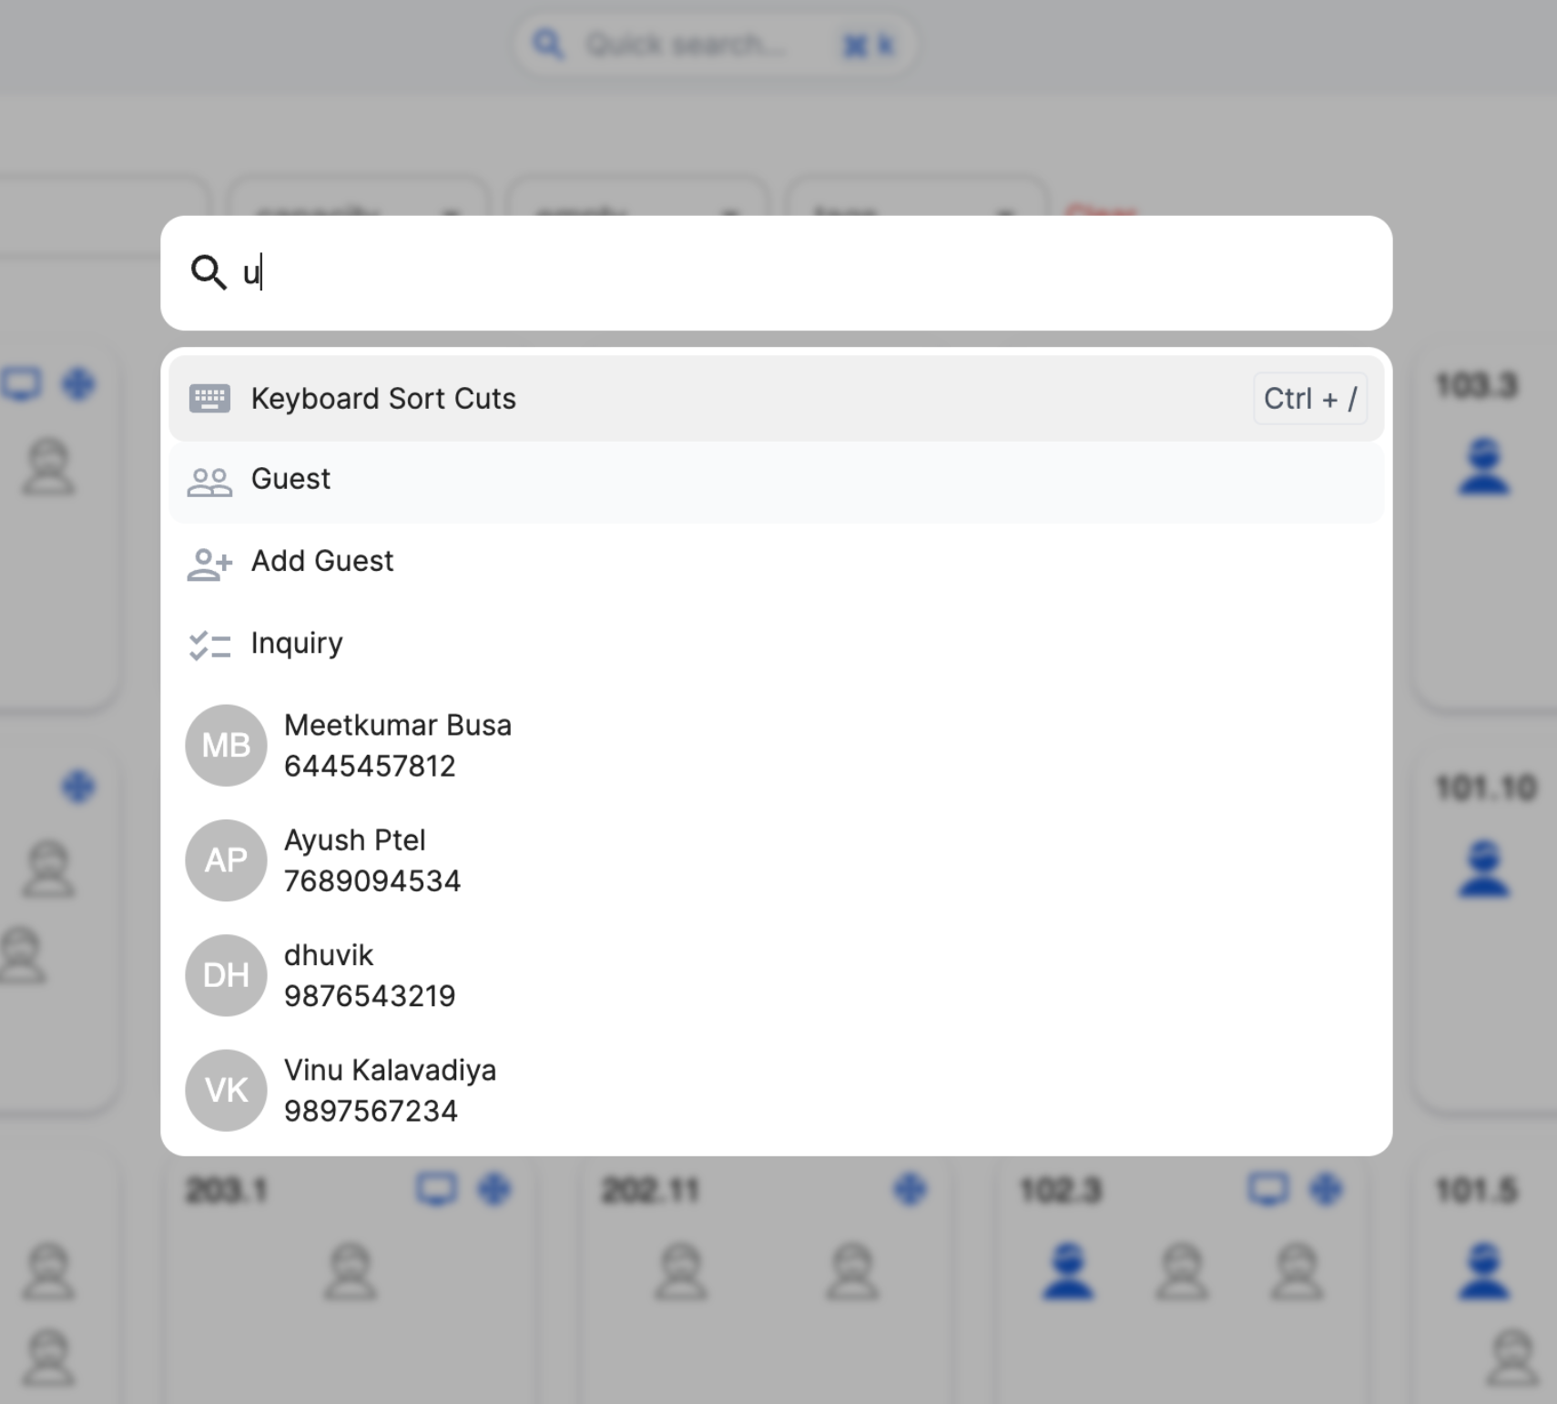This screenshot has width=1557, height=1404.
Task: Open the Ayush Ptel search result
Action: 372,860
